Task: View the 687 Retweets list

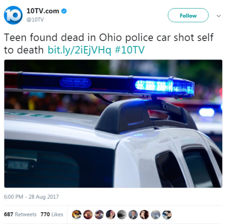Action: (x=20, y=215)
